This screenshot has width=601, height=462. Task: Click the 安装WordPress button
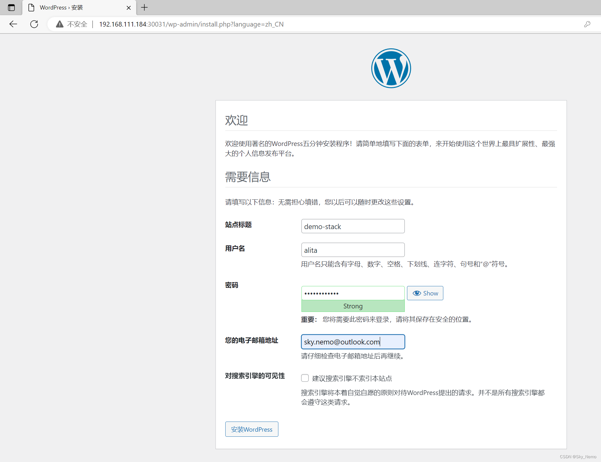tap(252, 429)
